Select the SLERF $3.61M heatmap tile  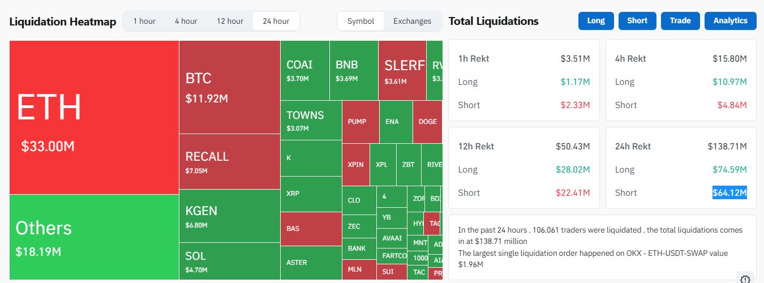(402, 71)
